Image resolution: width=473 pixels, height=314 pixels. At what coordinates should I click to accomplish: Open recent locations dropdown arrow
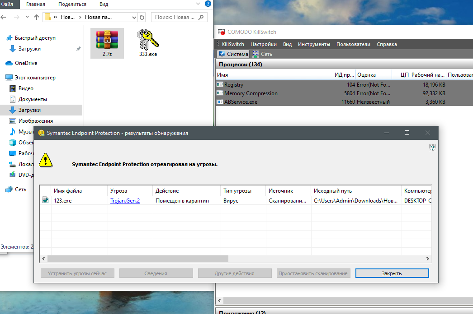pyautogui.click(x=27, y=17)
